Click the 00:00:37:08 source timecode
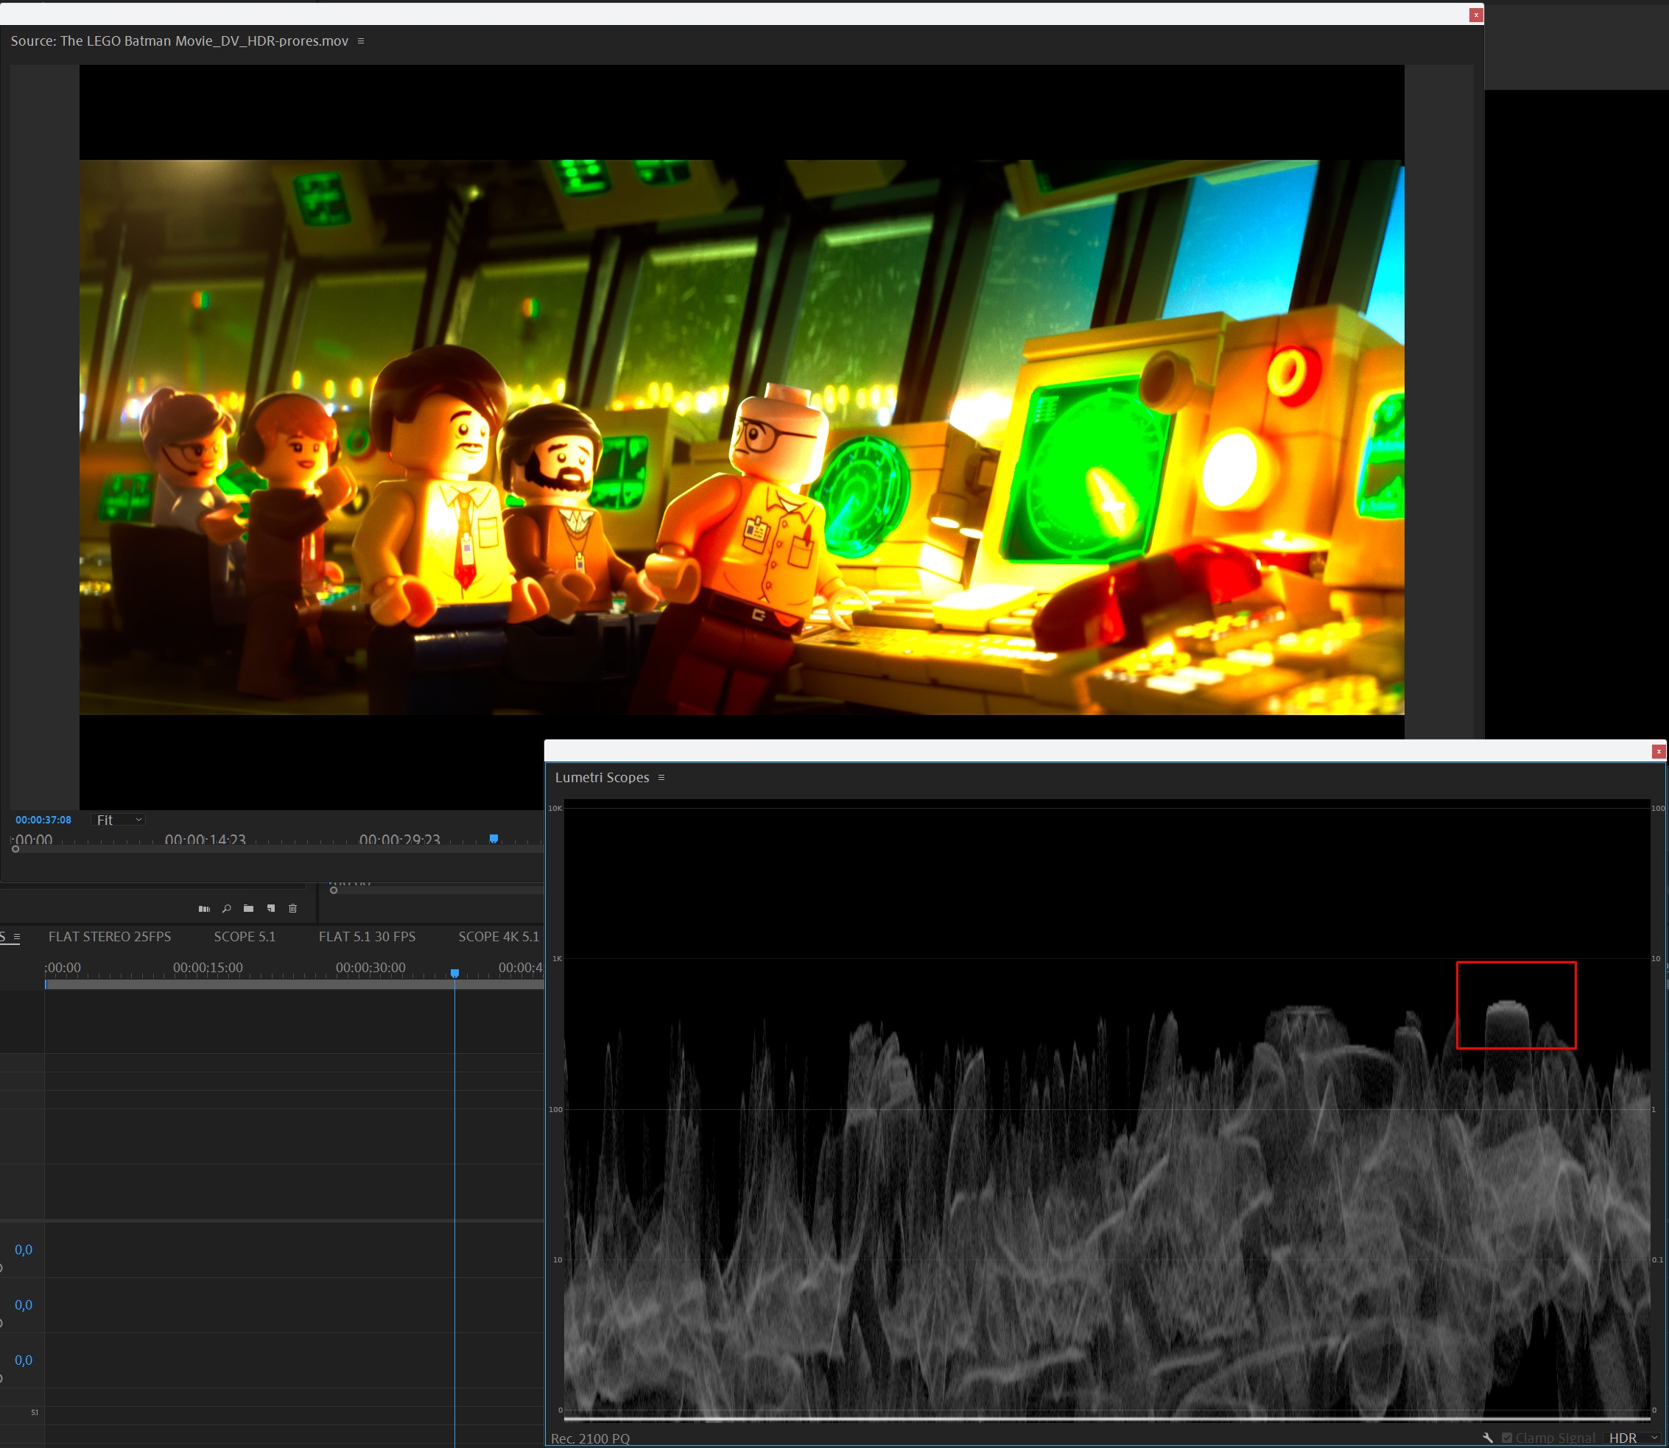Screen dimensions: 1669x1448 (43, 819)
